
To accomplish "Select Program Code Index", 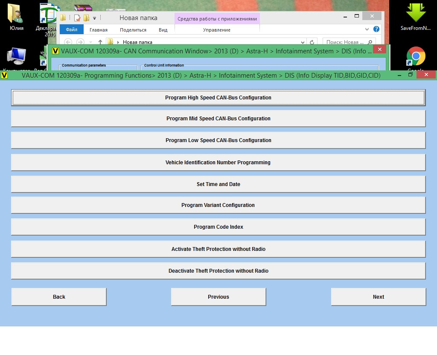I will (x=218, y=227).
